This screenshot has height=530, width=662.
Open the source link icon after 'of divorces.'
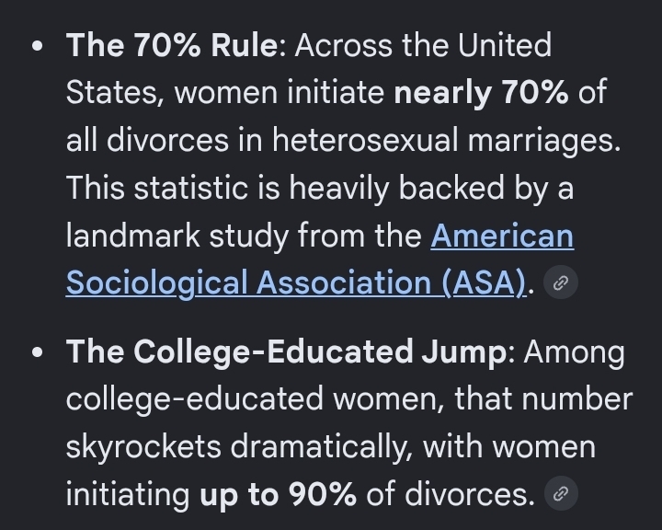[561, 493]
